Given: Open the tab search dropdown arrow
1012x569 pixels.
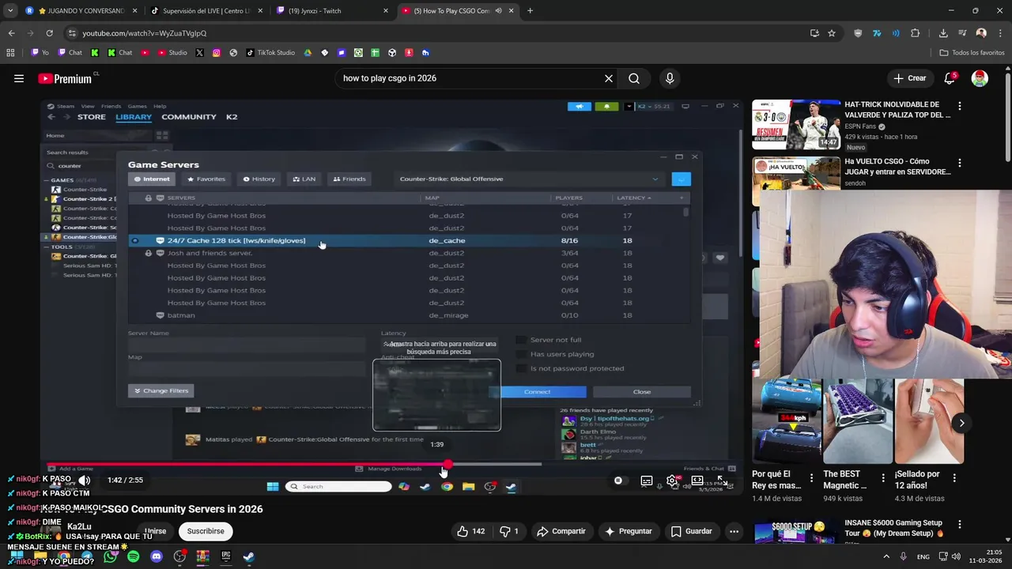Looking at the screenshot, I should [x=10, y=11].
